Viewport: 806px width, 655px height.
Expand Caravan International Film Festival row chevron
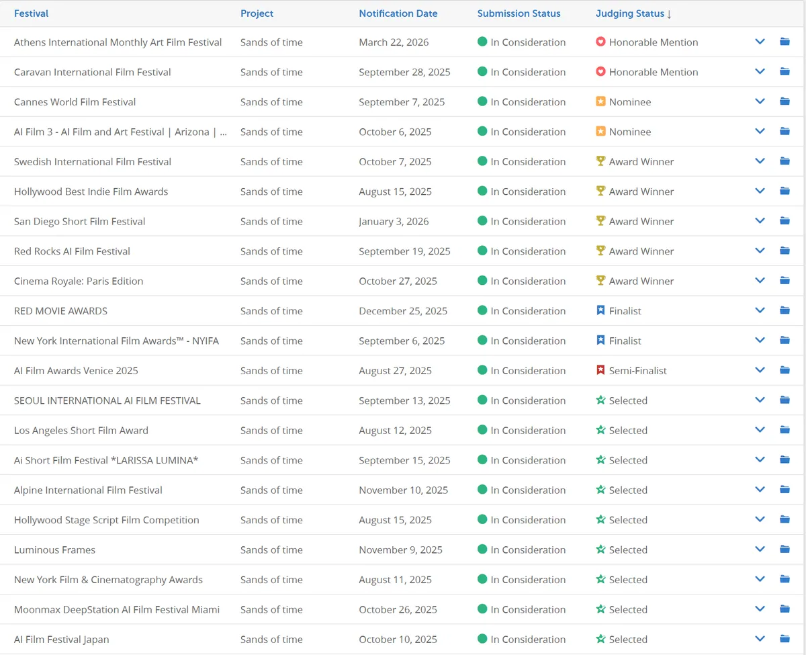coord(760,72)
